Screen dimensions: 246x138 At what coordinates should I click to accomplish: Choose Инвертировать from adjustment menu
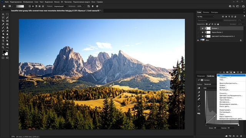(x=225, y=110)
